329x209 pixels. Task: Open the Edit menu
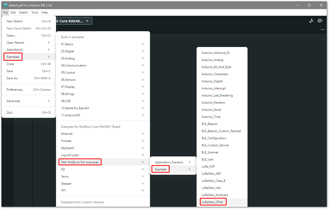13,12
